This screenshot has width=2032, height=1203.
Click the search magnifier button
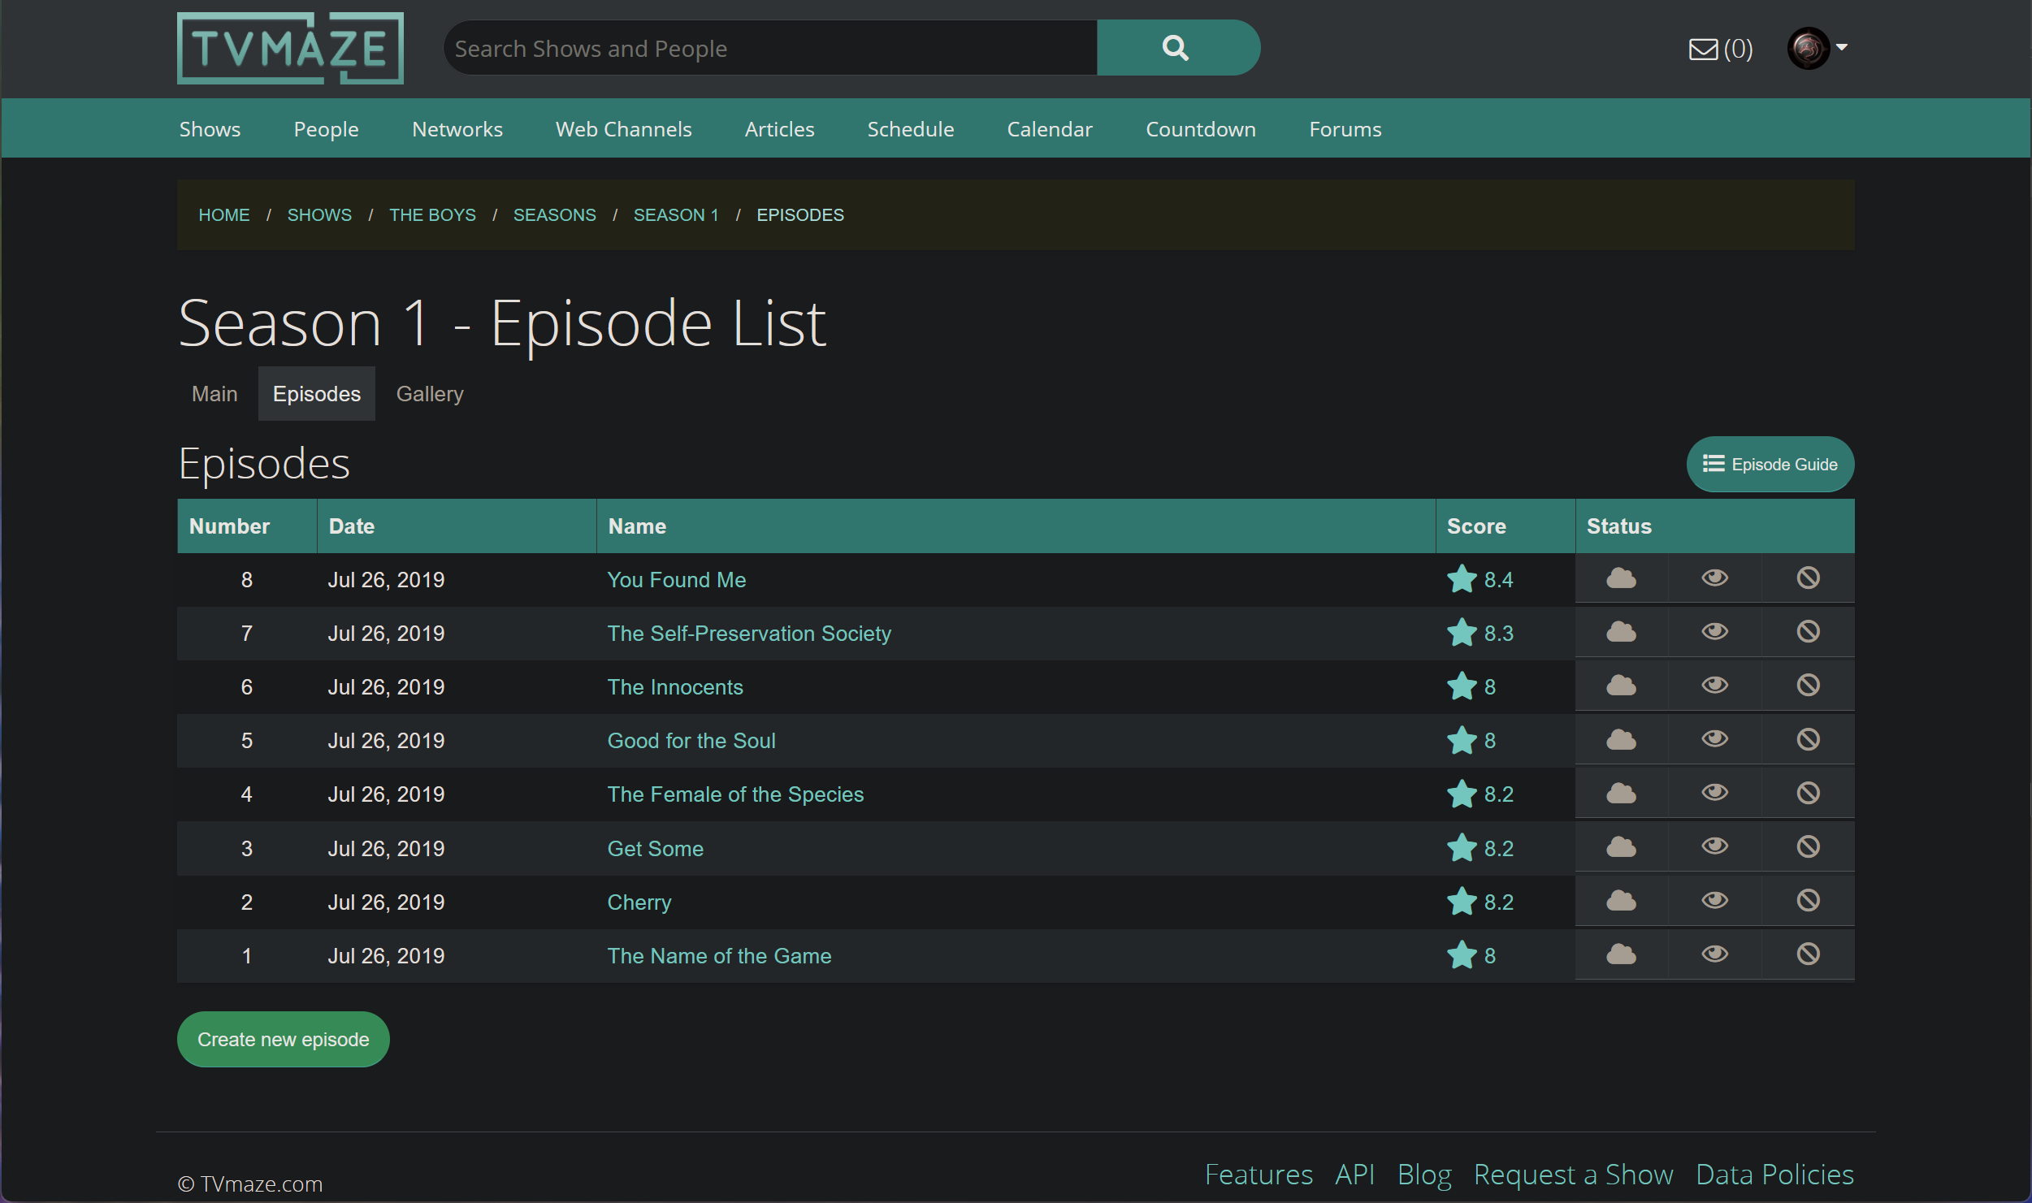pyautogui.click(x=1177, y=48)
